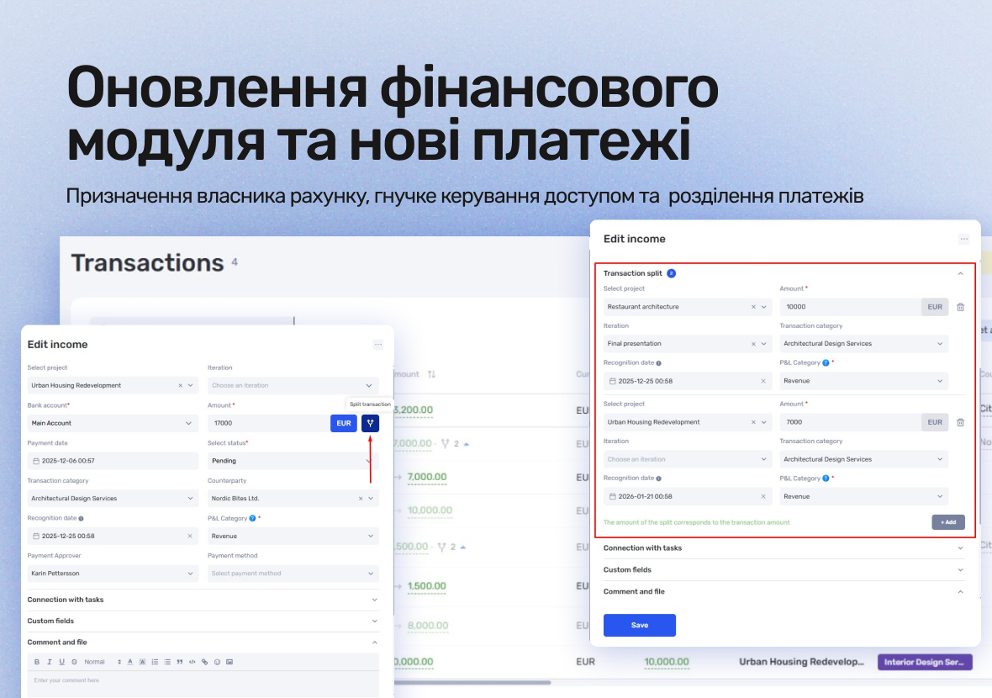The image size is (992, 698).
Task: Click the 1,500.00 amount in Transactions table
Action: [x=427, y=586]
